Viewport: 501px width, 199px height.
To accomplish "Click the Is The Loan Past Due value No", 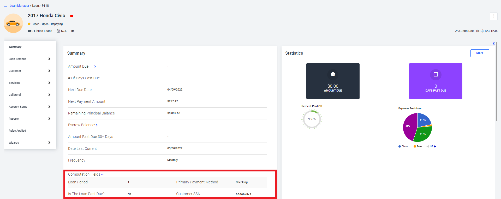I will pos(129,194).
